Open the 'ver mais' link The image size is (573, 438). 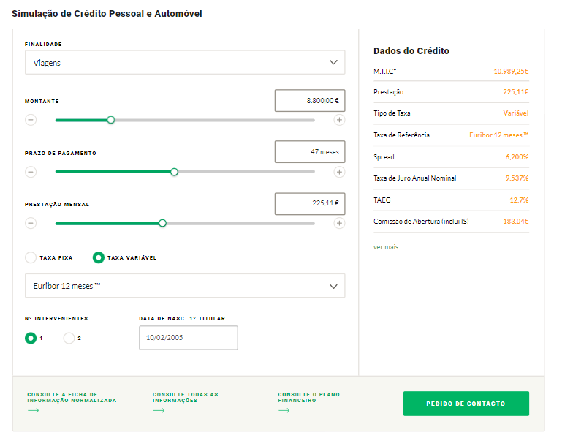click(386, 247)
